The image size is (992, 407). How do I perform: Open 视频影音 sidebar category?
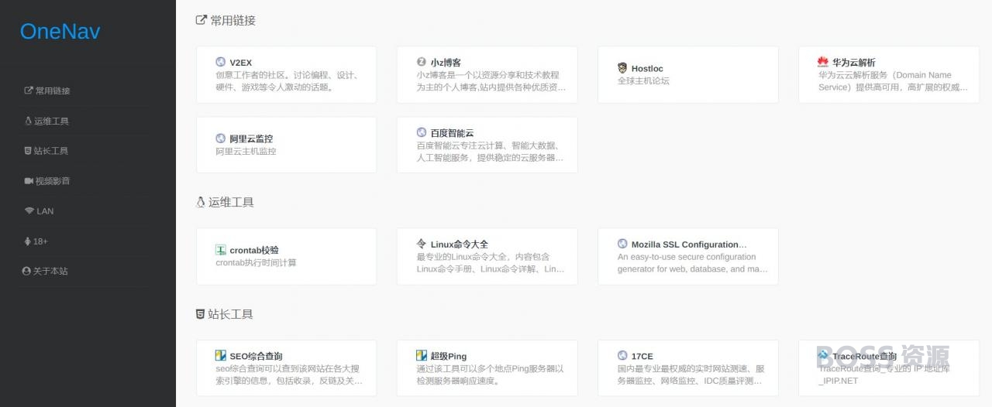pyautogui.click(x=53, y=181)
